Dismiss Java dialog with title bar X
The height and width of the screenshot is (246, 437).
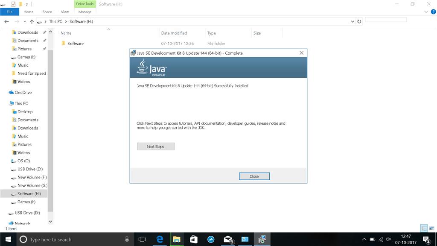(x=301, y=53)
